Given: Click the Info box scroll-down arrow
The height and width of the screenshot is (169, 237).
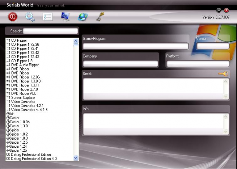Looking at the screenshot, I should 225,131.
